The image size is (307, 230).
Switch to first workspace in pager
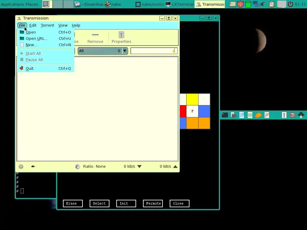pyautogui.click(x=47, y=4)
